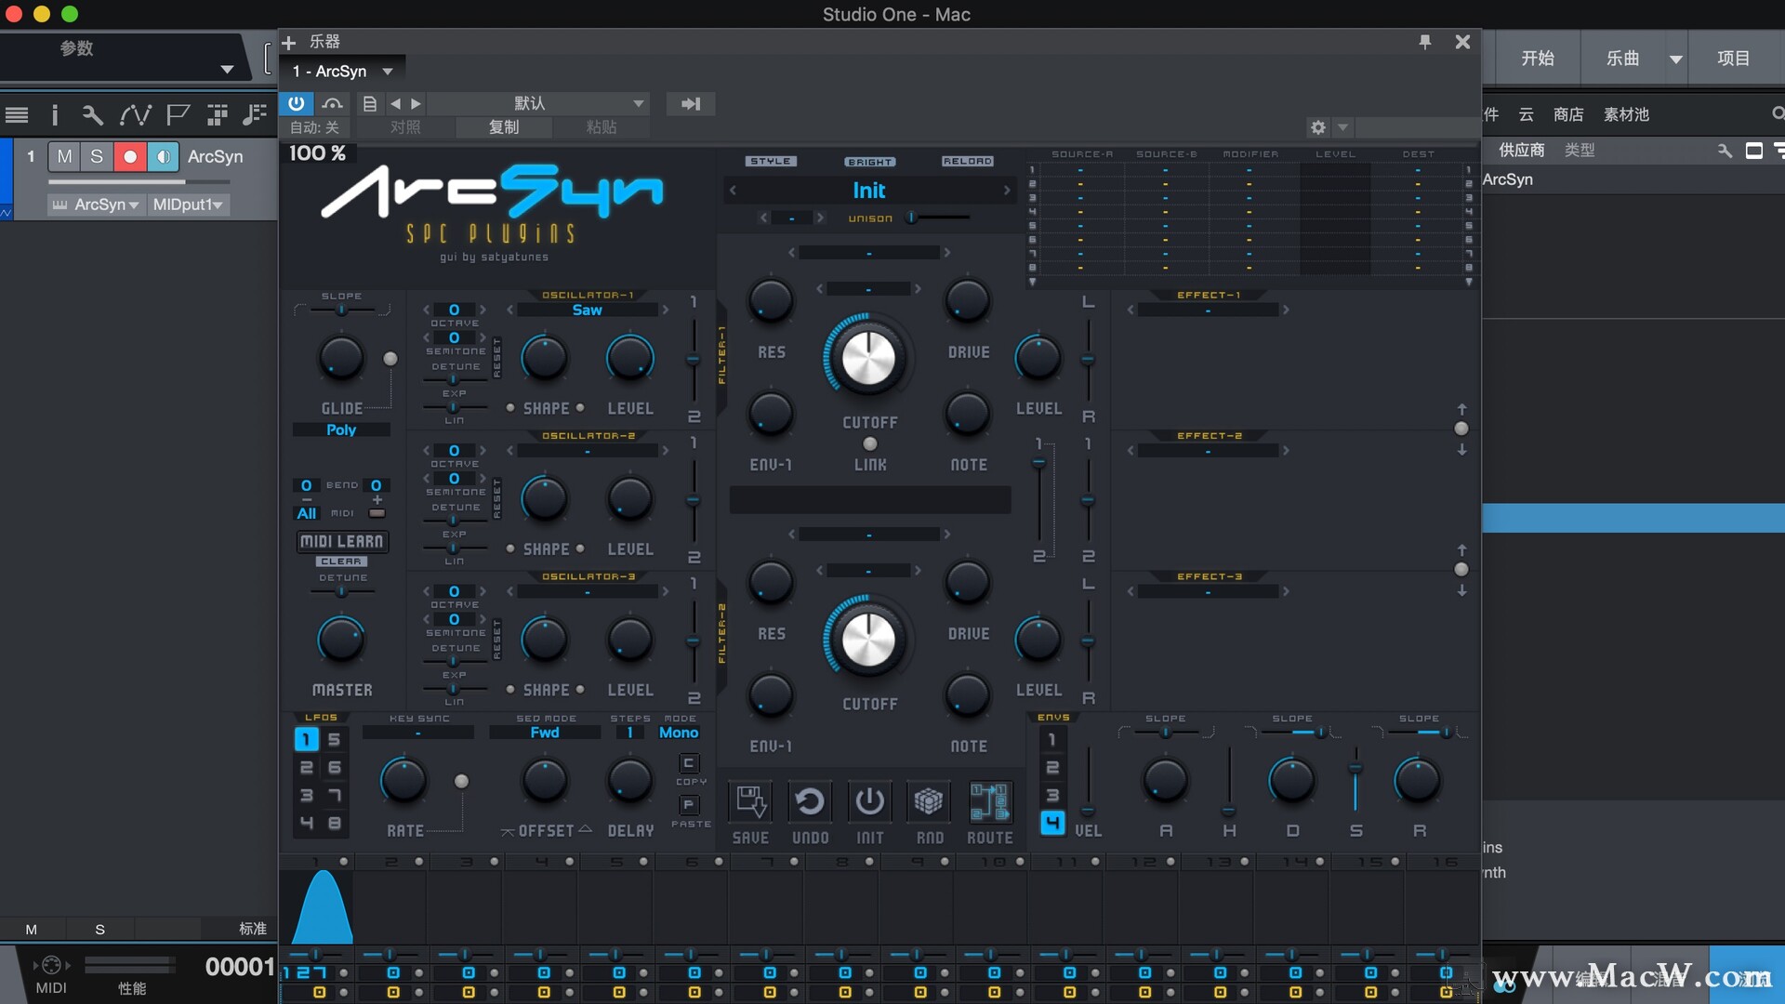Screen dimensions: 1785x1004
Task: Click the LFO step 1 waveform cell
Action: coord(315,908)
